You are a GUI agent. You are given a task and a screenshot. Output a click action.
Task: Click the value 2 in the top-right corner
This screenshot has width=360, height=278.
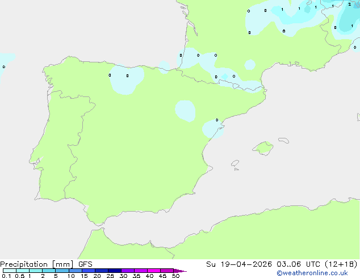pos(349,5)
